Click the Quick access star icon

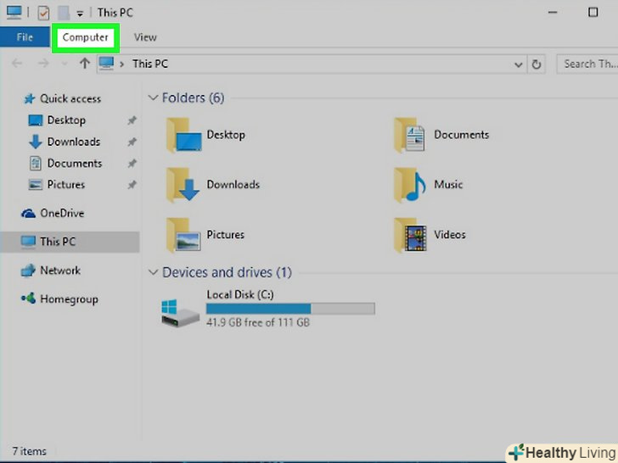tap(29, 98)
